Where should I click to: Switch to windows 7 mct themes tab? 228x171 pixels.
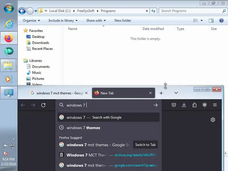(57, 93)
